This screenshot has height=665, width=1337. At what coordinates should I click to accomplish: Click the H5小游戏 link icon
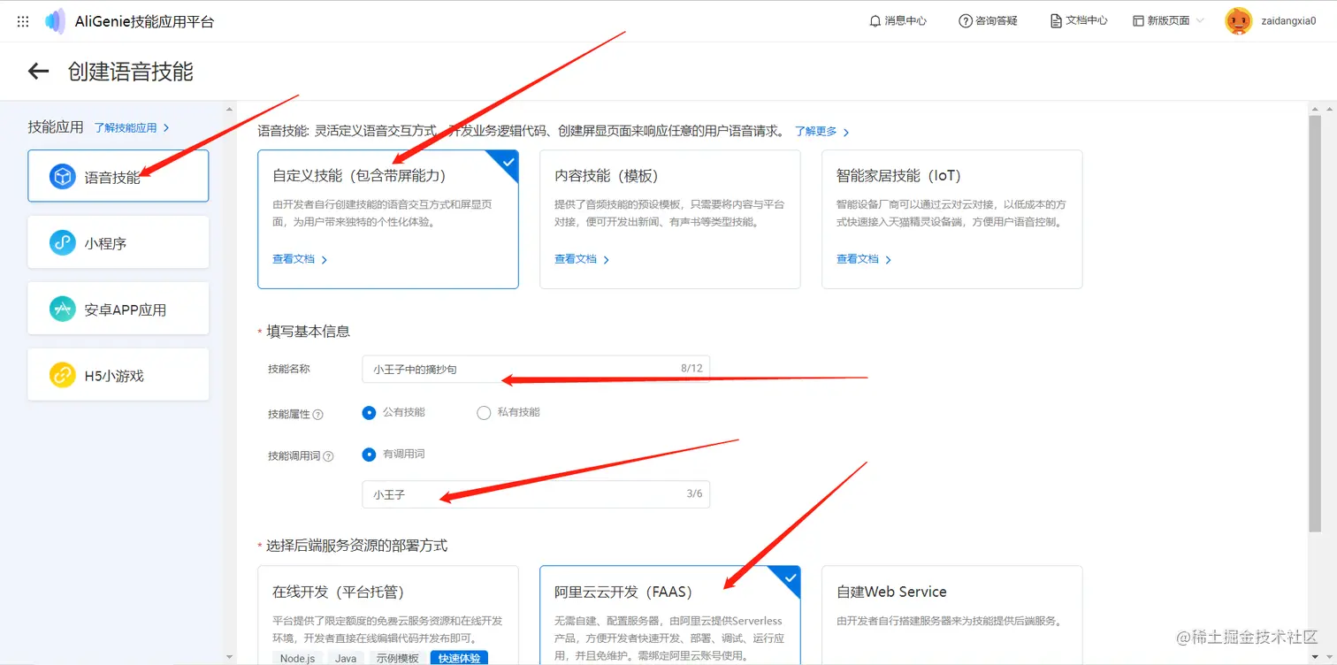point(63,375)
